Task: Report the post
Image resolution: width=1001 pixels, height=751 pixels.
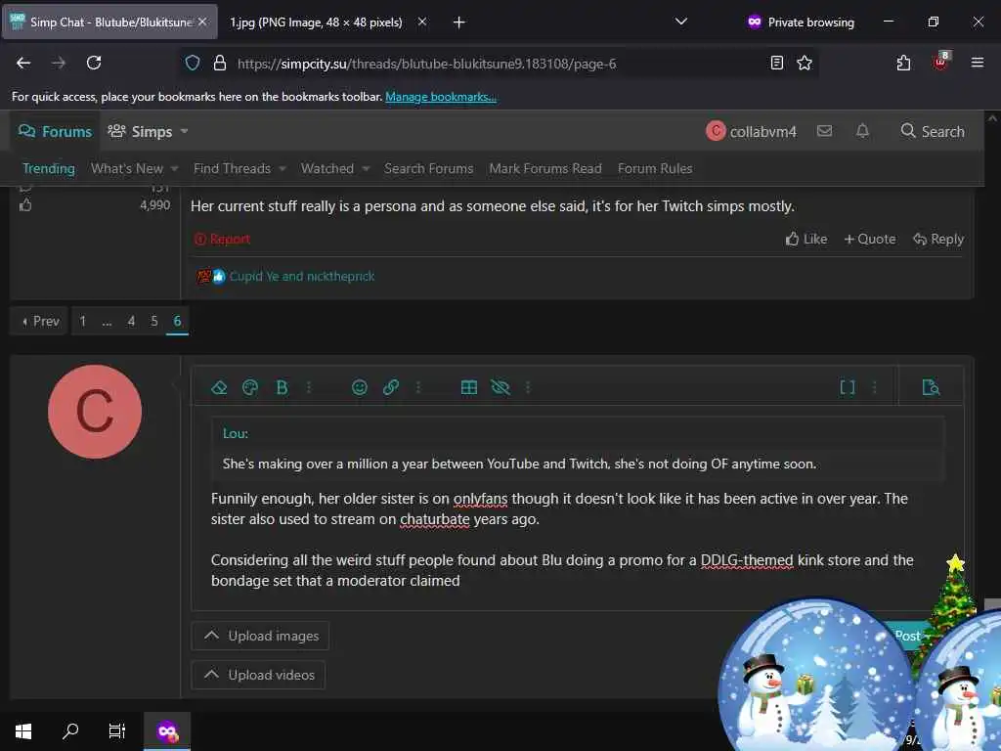Action: point(222,239)
